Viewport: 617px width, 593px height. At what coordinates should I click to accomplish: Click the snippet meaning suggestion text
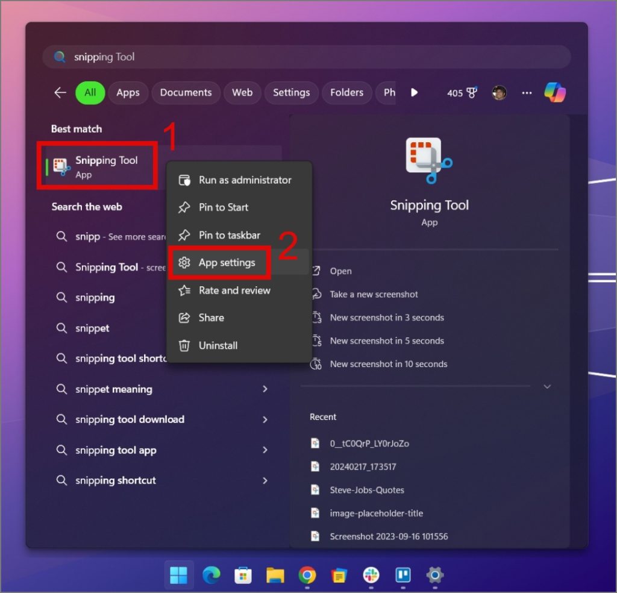click(114, 389)
